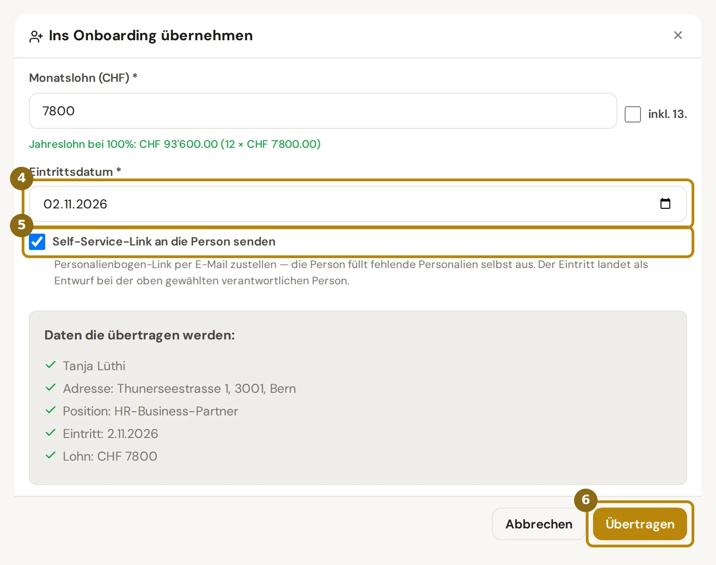Click the check mark beside Position: HR-Business-Partner

click(51, 410)
